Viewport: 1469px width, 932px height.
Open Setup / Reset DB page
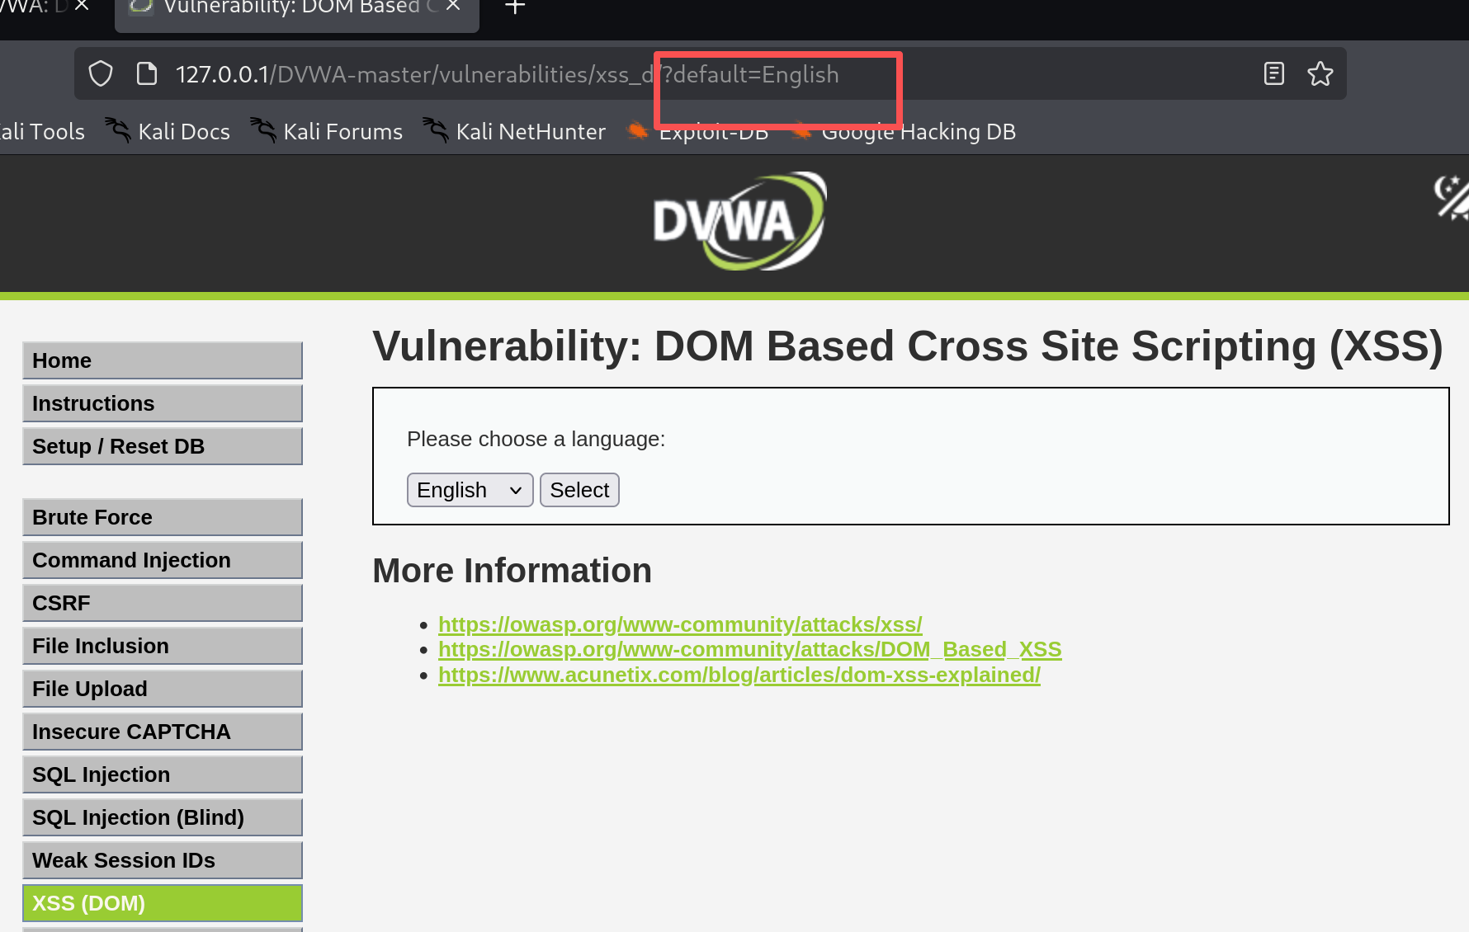(163, 446)
